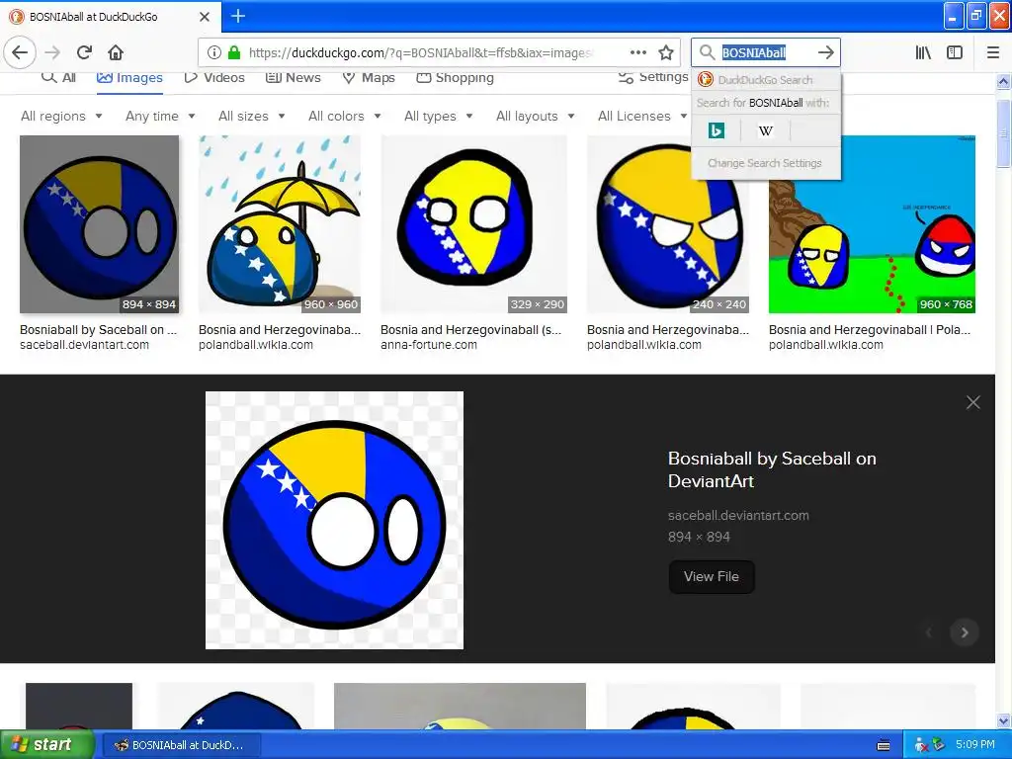Open a new tab with plus button

pyautogui.click(x=238, y=16)
